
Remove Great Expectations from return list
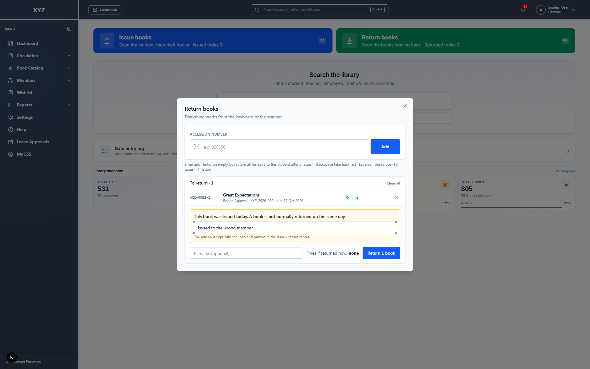coord(396,197)
